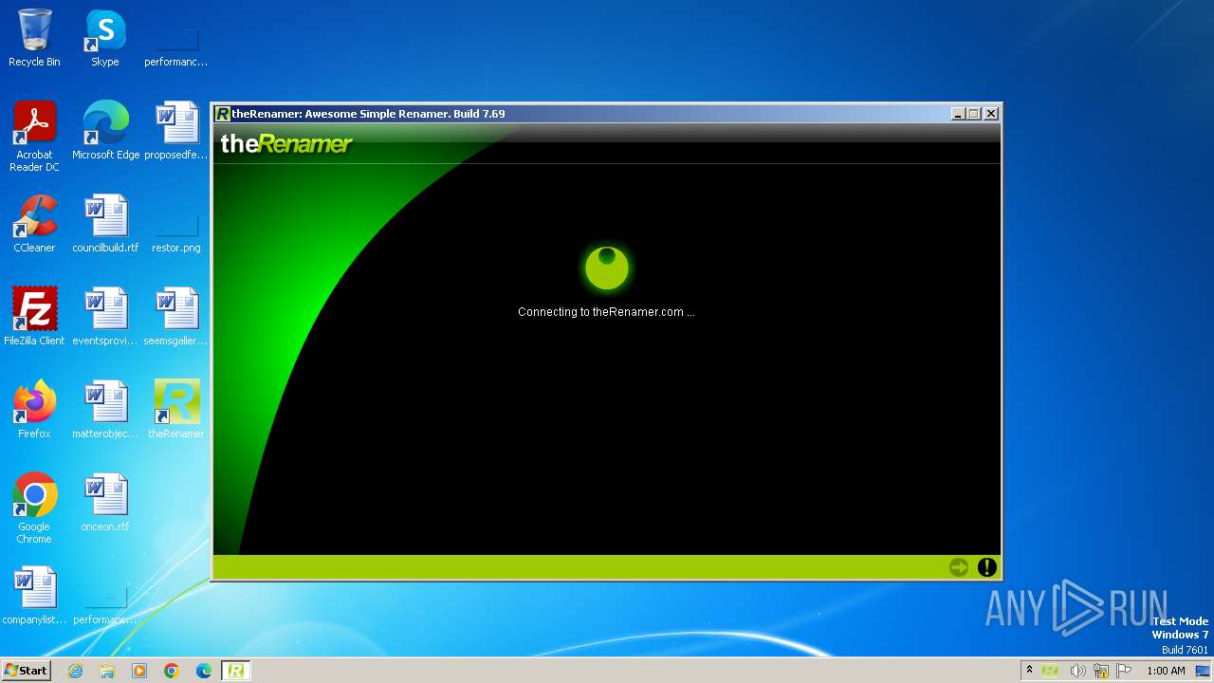Maximize theRenamer window
This screenshot has height=683, width=1214.
973,114
